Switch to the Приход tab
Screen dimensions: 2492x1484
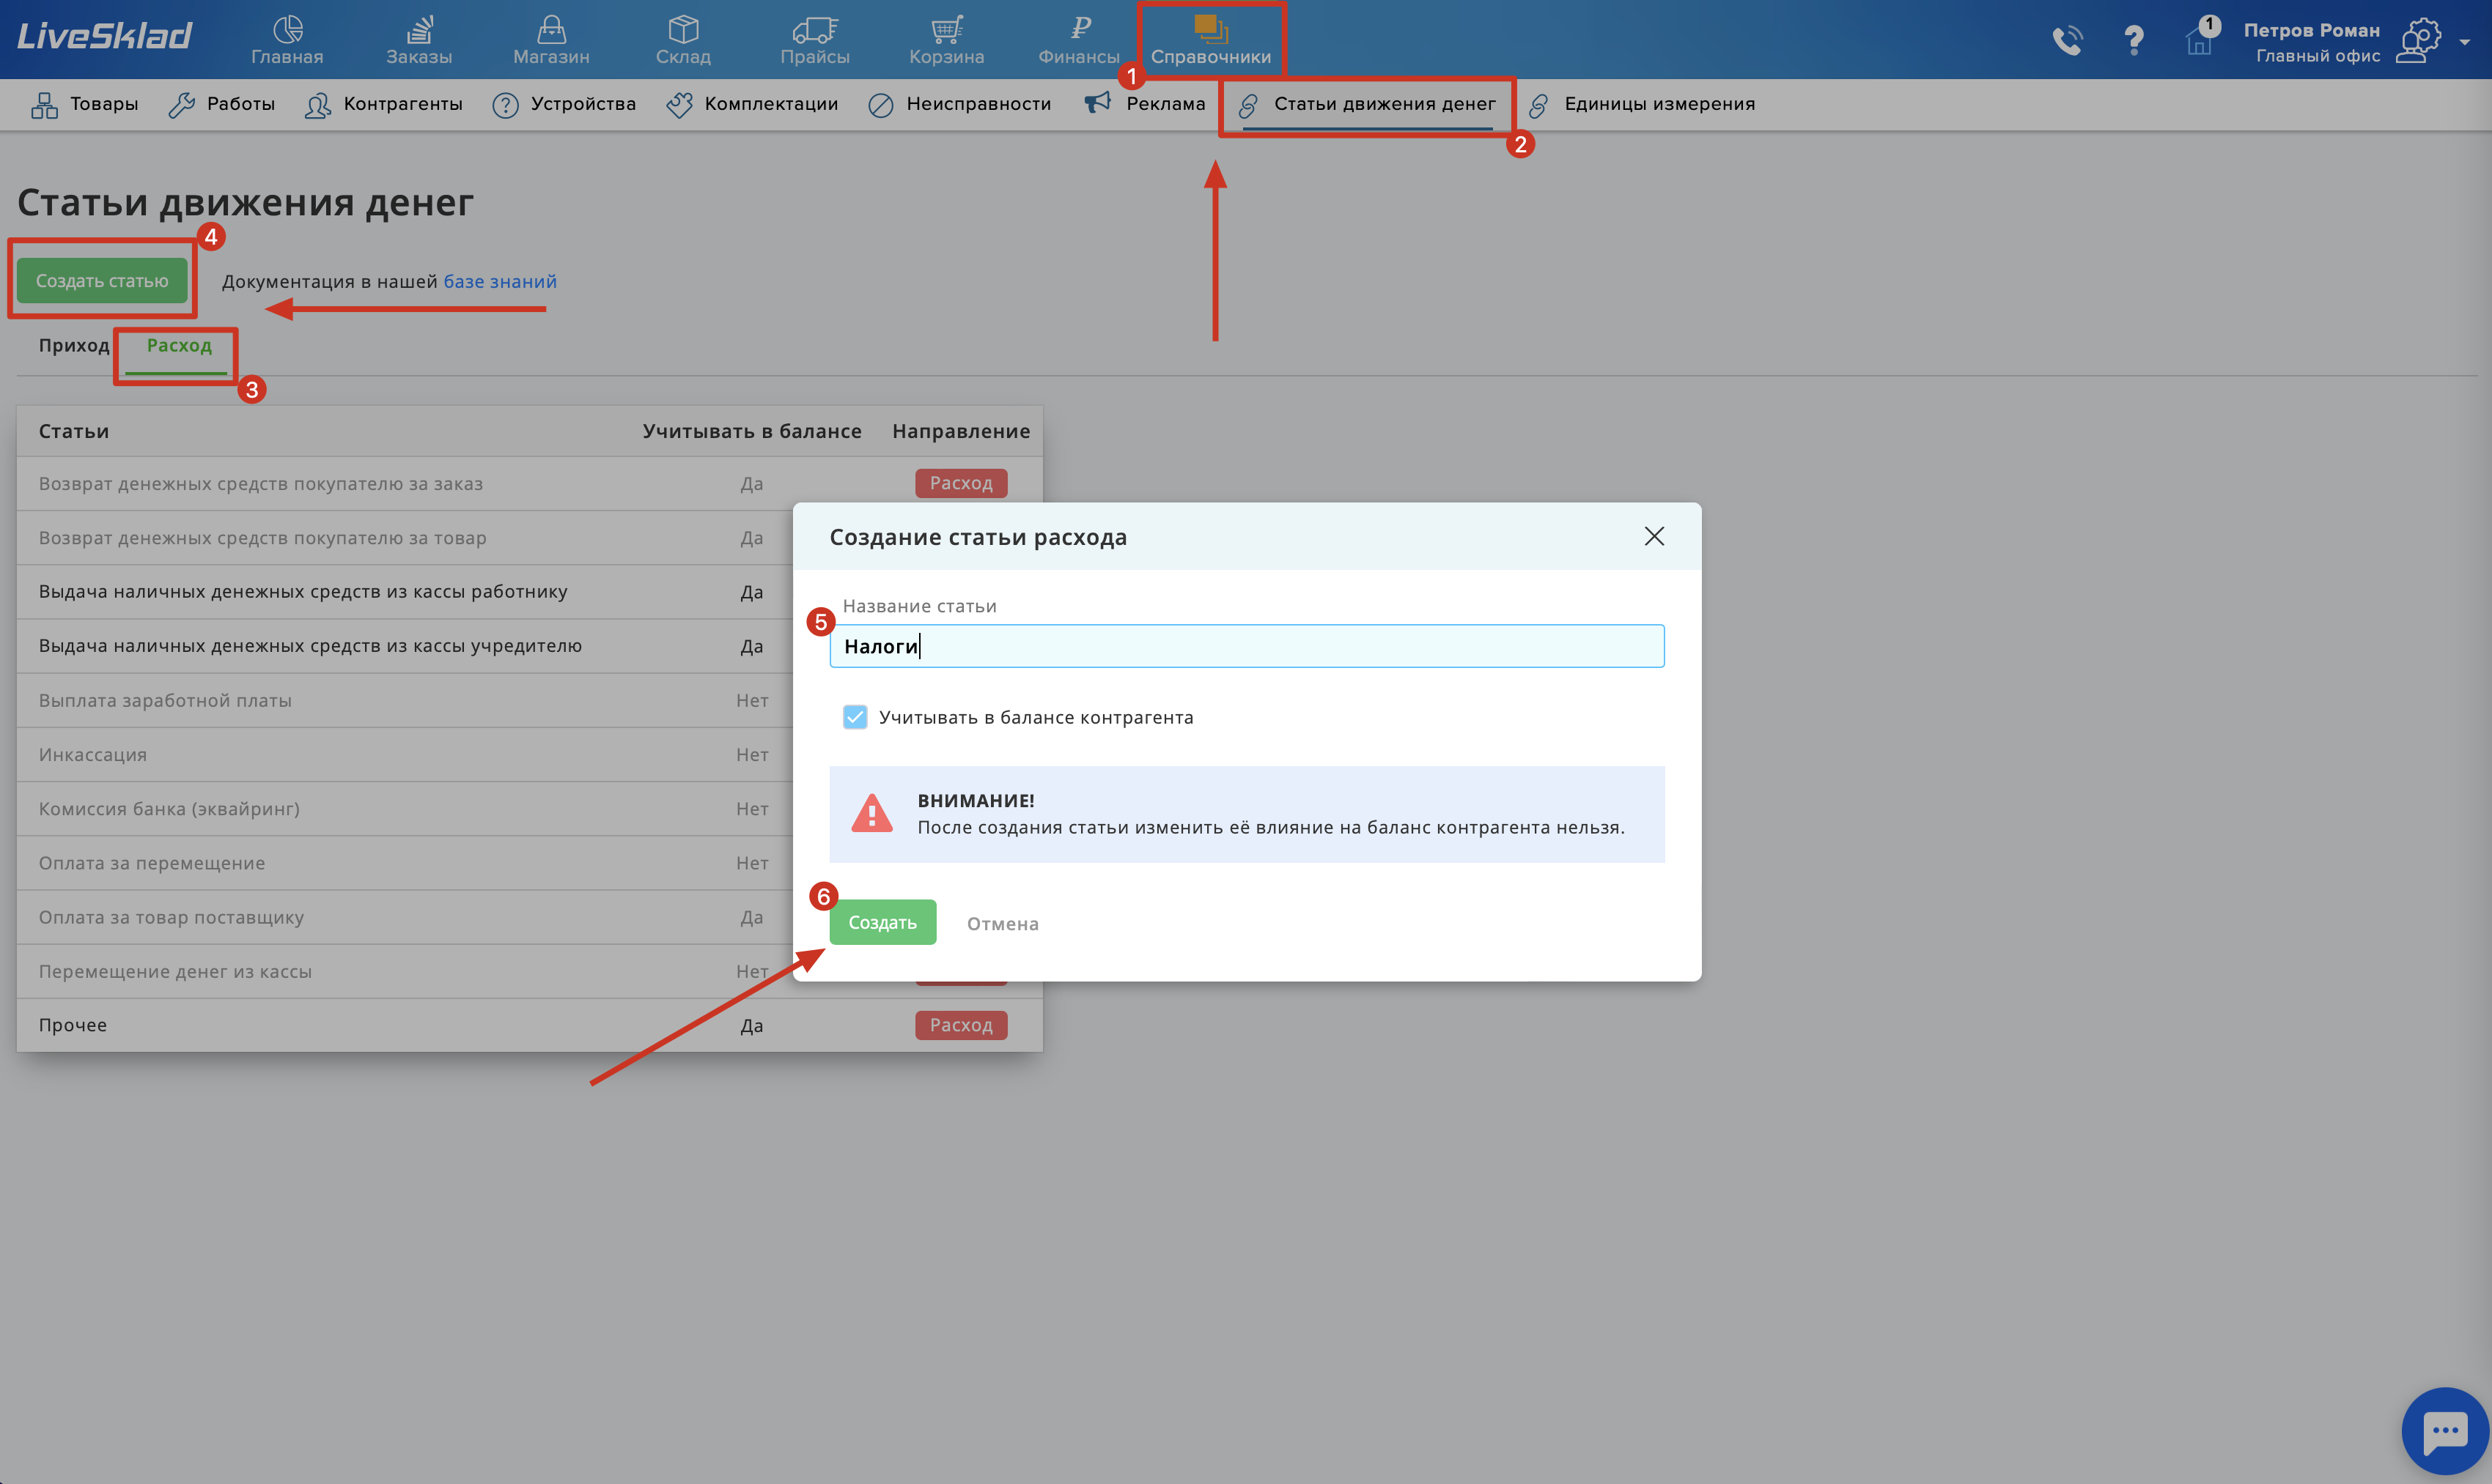coord(74,345)
